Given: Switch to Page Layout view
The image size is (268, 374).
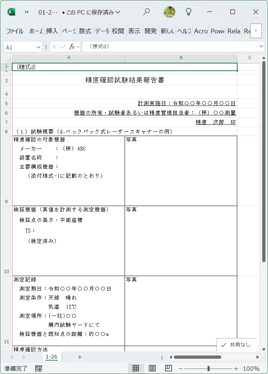Looking at the screenshot, I should pos(152,368).
